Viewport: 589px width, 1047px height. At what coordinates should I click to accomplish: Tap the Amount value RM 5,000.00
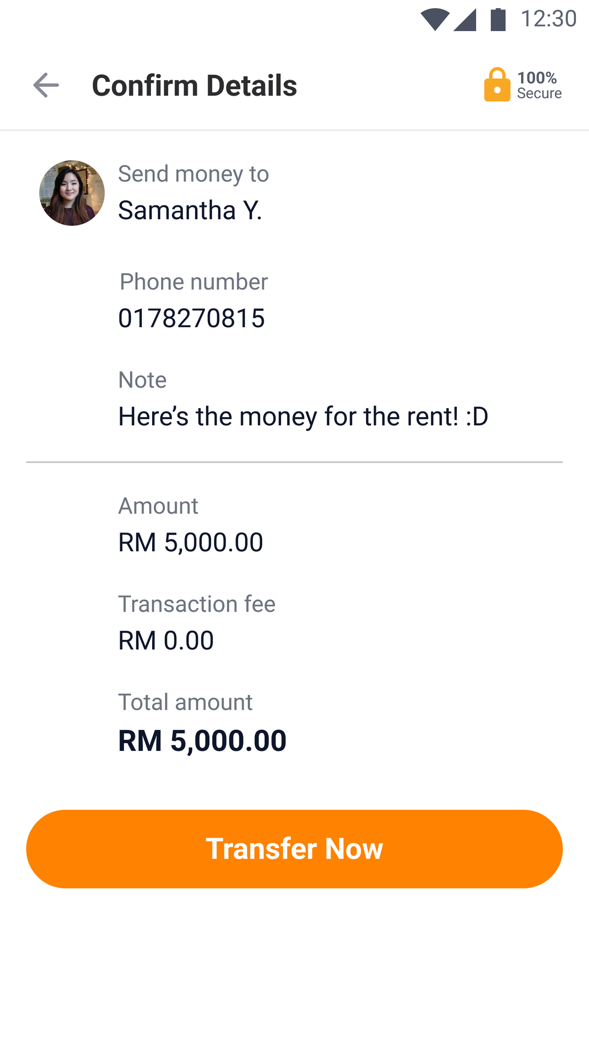point(191,542)
